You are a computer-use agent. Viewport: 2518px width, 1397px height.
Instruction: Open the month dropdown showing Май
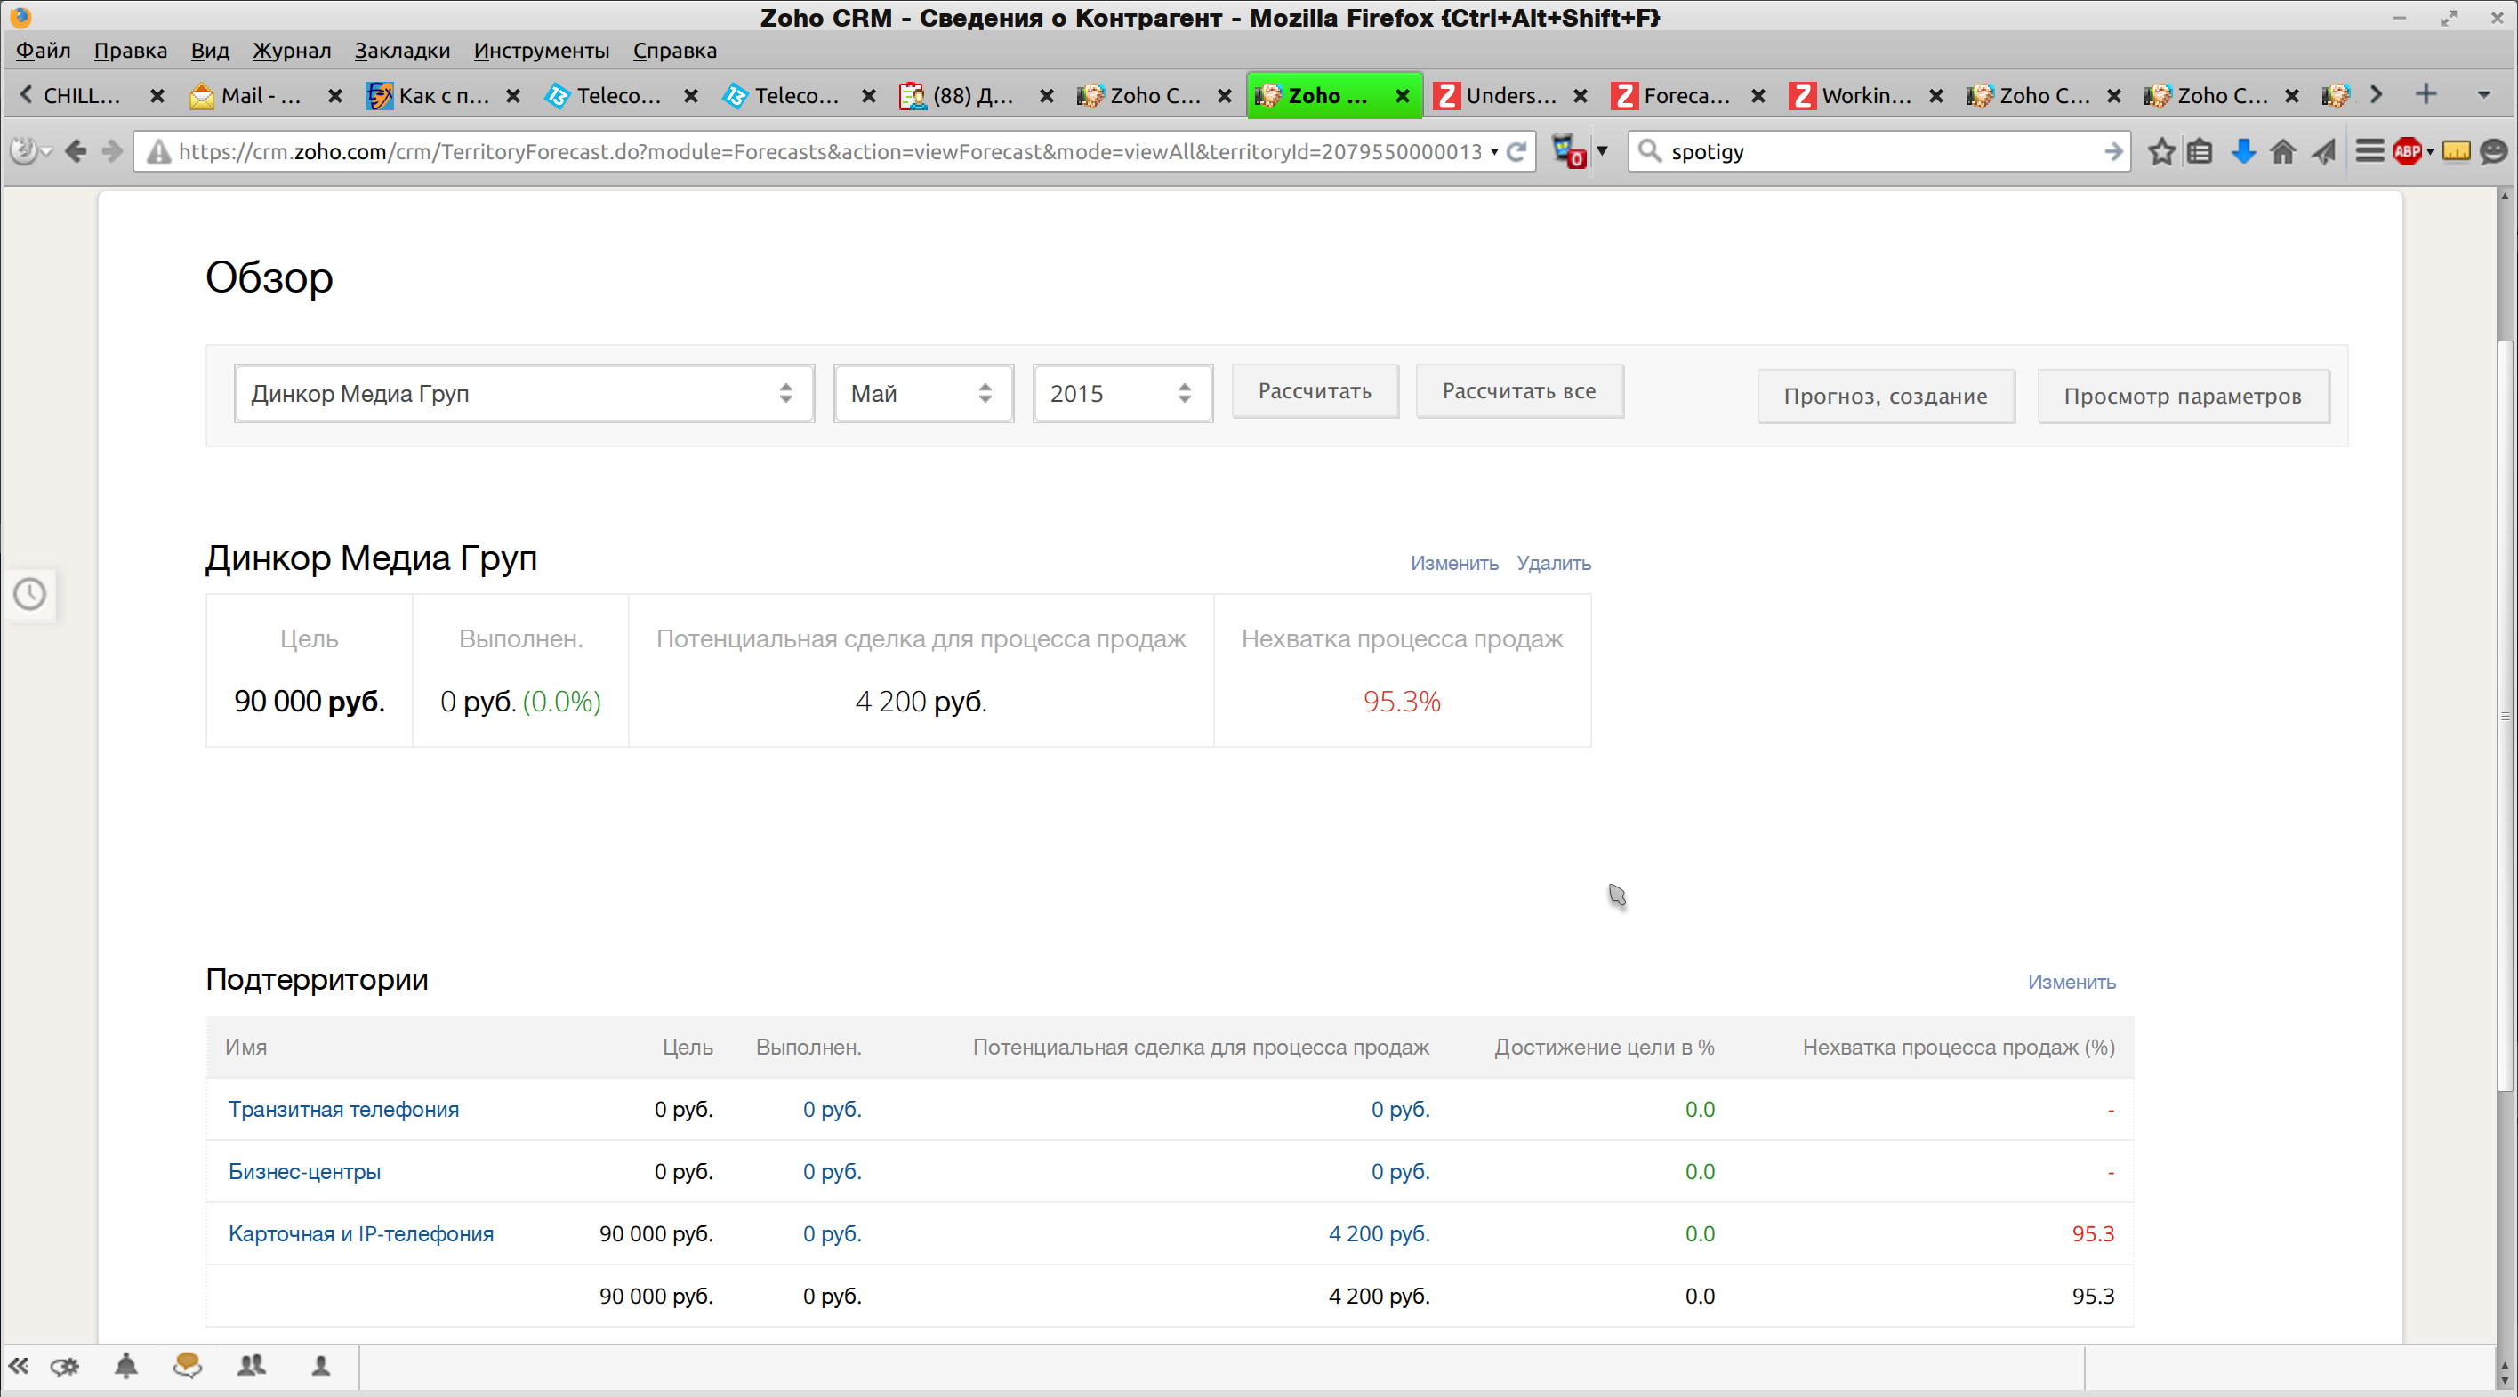click(922, 393)
